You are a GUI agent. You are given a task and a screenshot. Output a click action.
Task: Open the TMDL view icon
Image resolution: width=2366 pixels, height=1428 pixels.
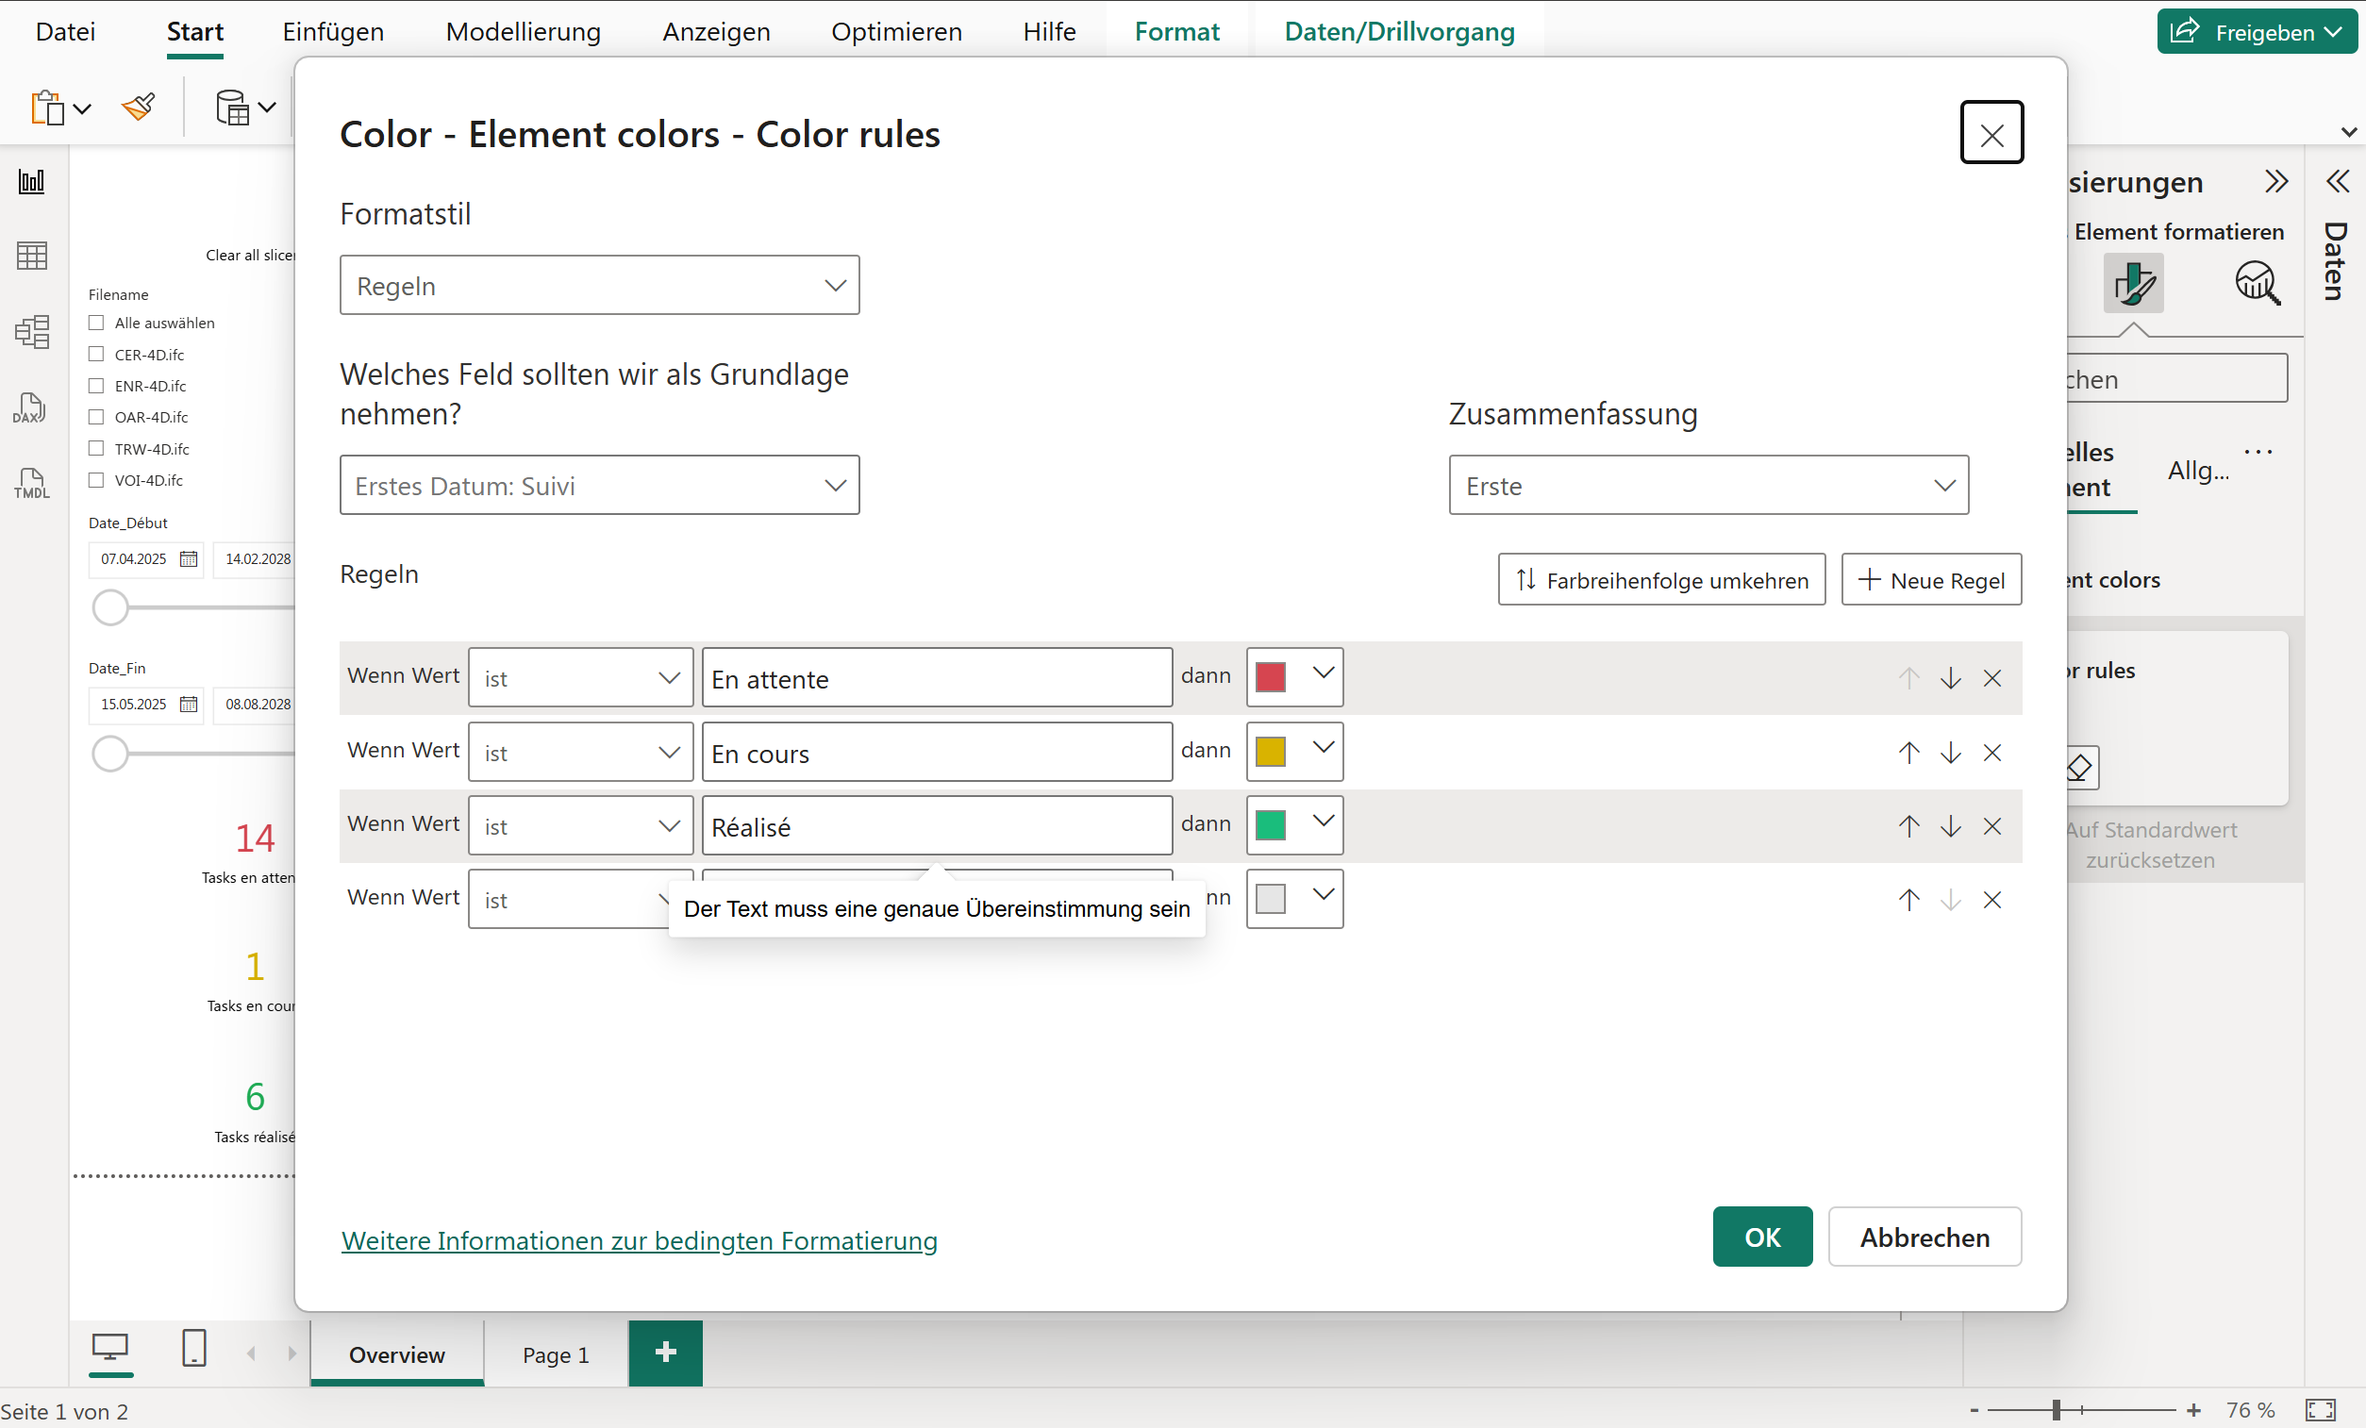32,483
